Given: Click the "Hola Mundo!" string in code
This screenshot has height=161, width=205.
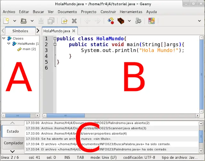Looking at the screenshot, I should 159,50.
